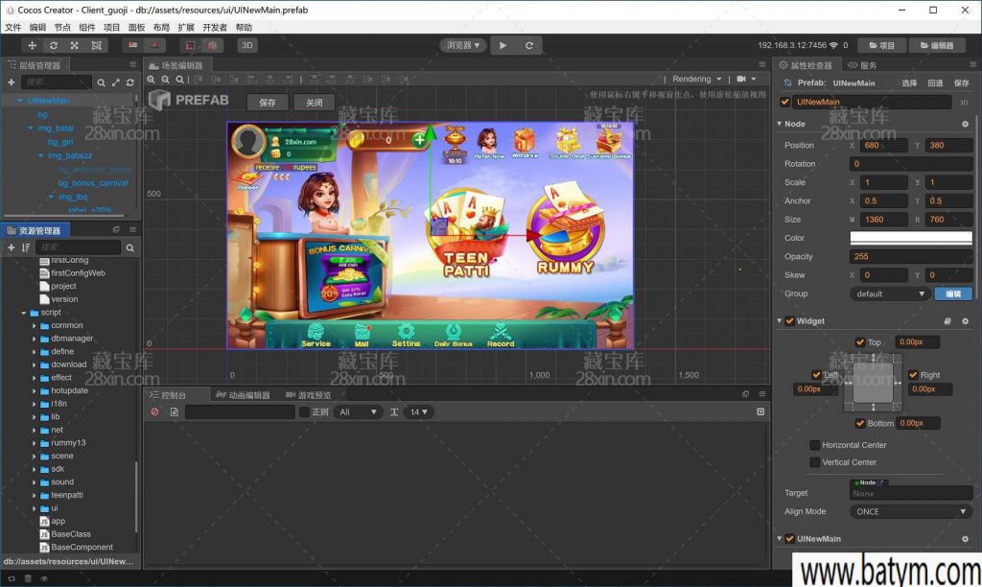Collapse the img_batai node

(x=30, y=128)
